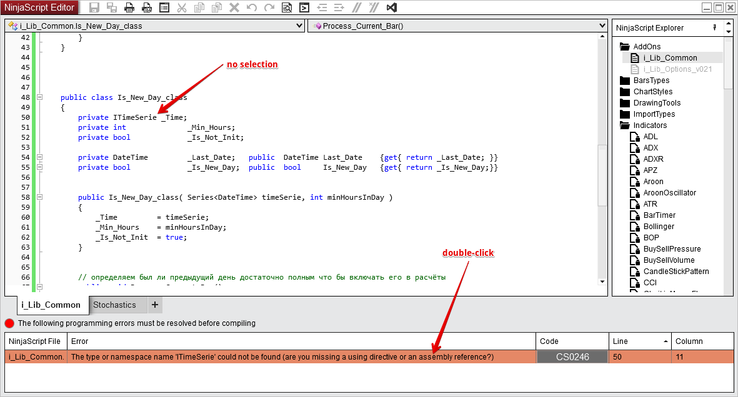The image size is (738, 397).
Task: Click the Comment Selection slashes icon
Action: pos(357,7)
